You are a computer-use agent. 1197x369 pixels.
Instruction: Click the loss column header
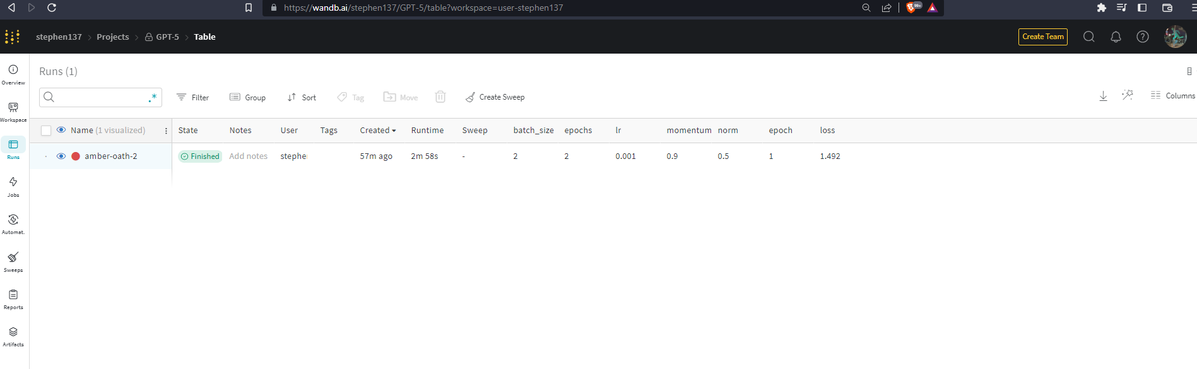point(827,130)
